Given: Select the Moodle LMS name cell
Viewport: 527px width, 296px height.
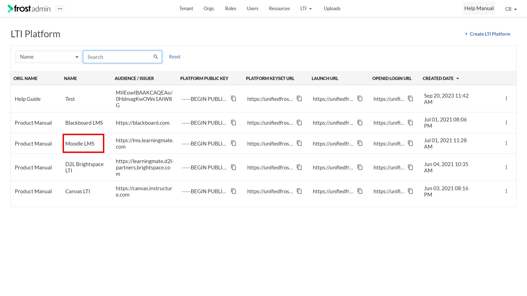Looking at the screenshot, I should [x=80, y=144].
